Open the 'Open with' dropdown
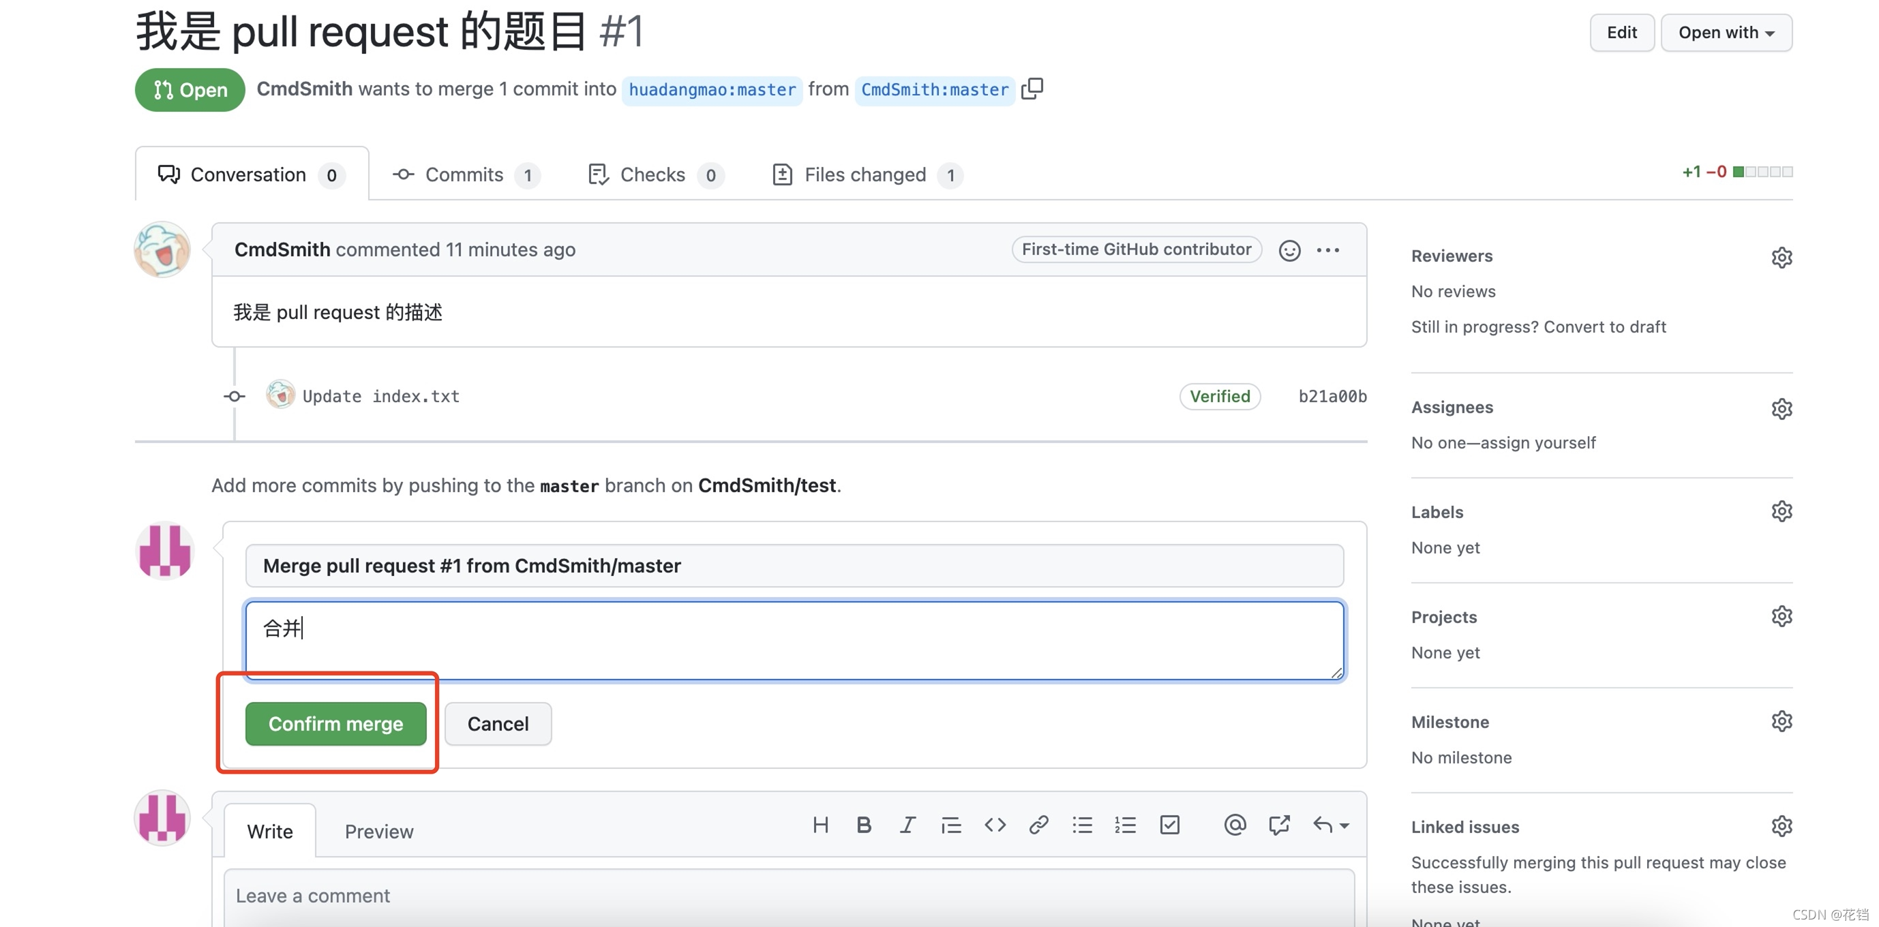 click(x=1726, y=32)
